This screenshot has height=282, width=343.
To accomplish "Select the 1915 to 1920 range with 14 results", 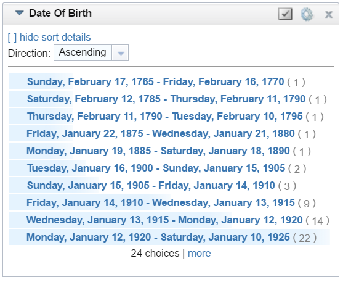I will point(164,220).
